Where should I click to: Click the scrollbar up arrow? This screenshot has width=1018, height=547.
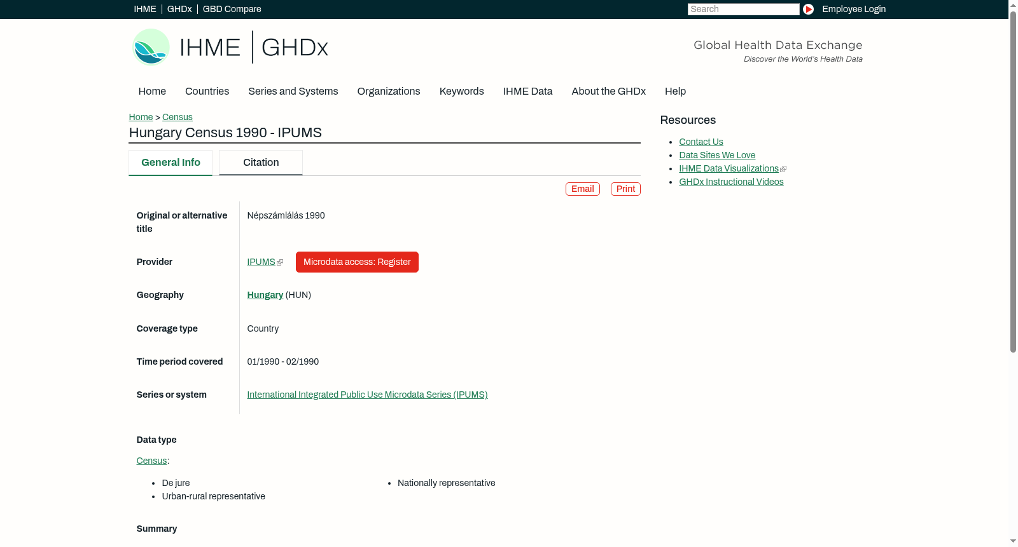[1013, 4]
